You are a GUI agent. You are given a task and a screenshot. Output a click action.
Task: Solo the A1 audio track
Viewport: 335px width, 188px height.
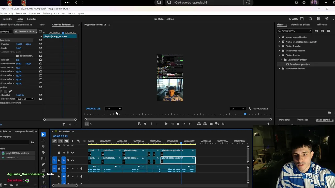tap(77, 169)
